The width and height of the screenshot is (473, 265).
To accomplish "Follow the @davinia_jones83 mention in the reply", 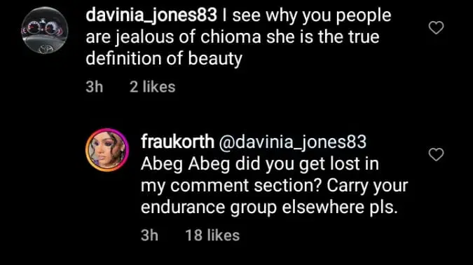I will [x=293, y=142].
